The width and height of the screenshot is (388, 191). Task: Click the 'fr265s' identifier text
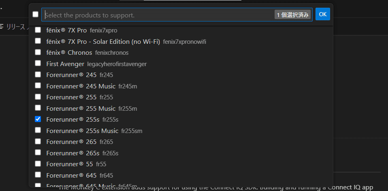pyautogui.click(x=110, y=153)
